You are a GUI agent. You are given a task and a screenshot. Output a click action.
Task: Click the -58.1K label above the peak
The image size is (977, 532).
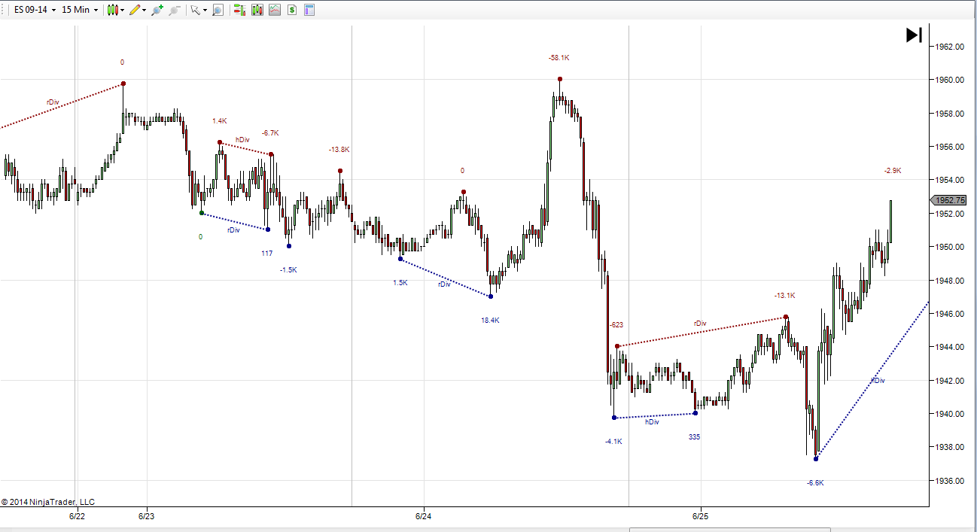click(559, 57)
